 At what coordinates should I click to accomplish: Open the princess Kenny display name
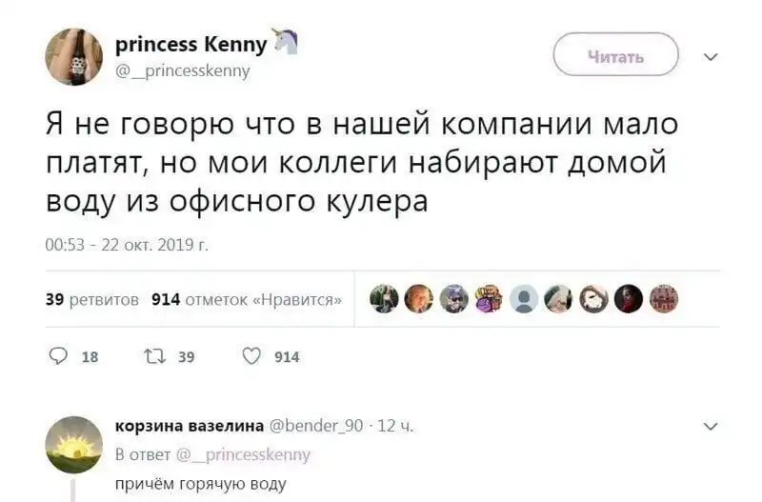pos(190,45)
